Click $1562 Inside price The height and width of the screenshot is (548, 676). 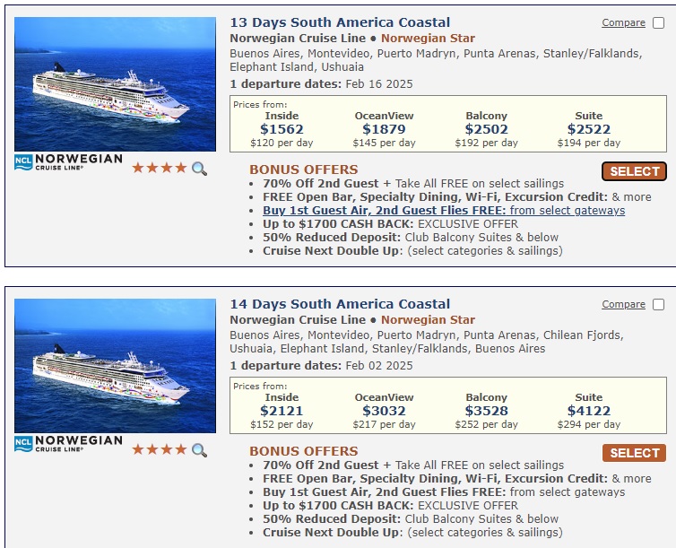pos(282,129)
